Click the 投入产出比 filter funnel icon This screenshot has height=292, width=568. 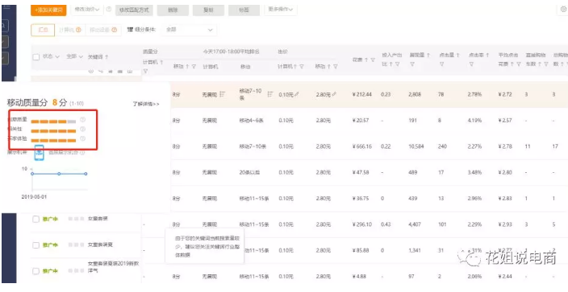(398, 64)
